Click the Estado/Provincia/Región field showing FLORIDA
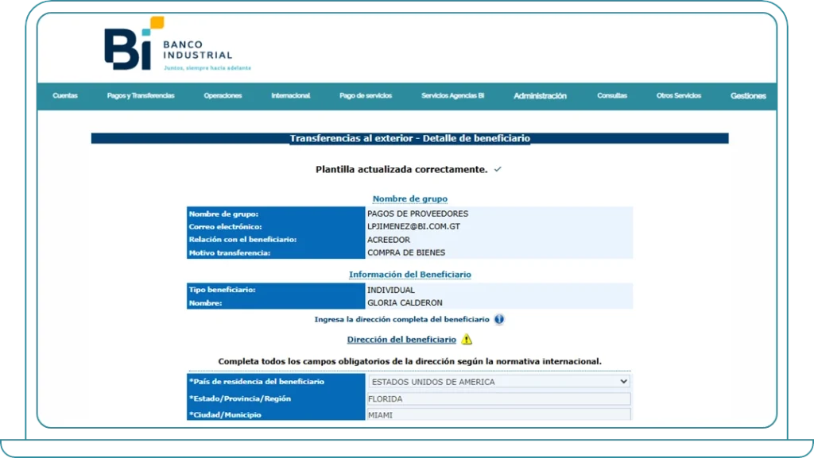This screenshot has height=458, width=814. click(499, 398)
